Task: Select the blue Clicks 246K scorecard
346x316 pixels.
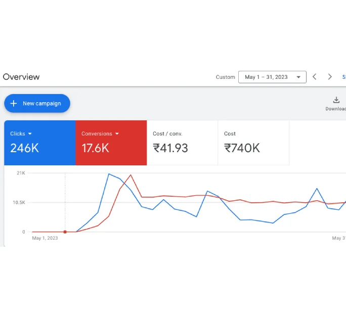Action: [40, 143]
